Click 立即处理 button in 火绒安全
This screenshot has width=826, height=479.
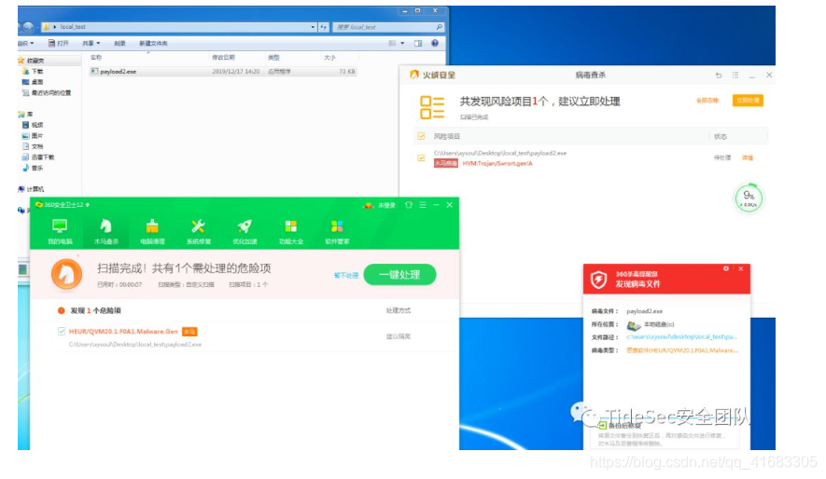coord(748,101)
